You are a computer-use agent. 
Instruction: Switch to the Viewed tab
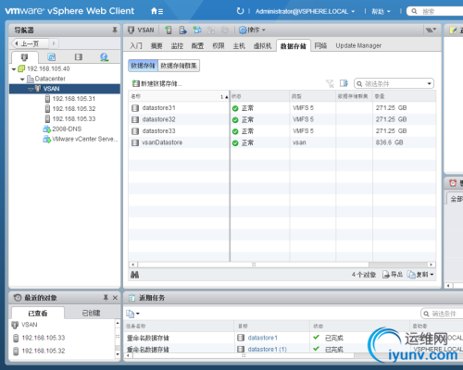[38, 314]
